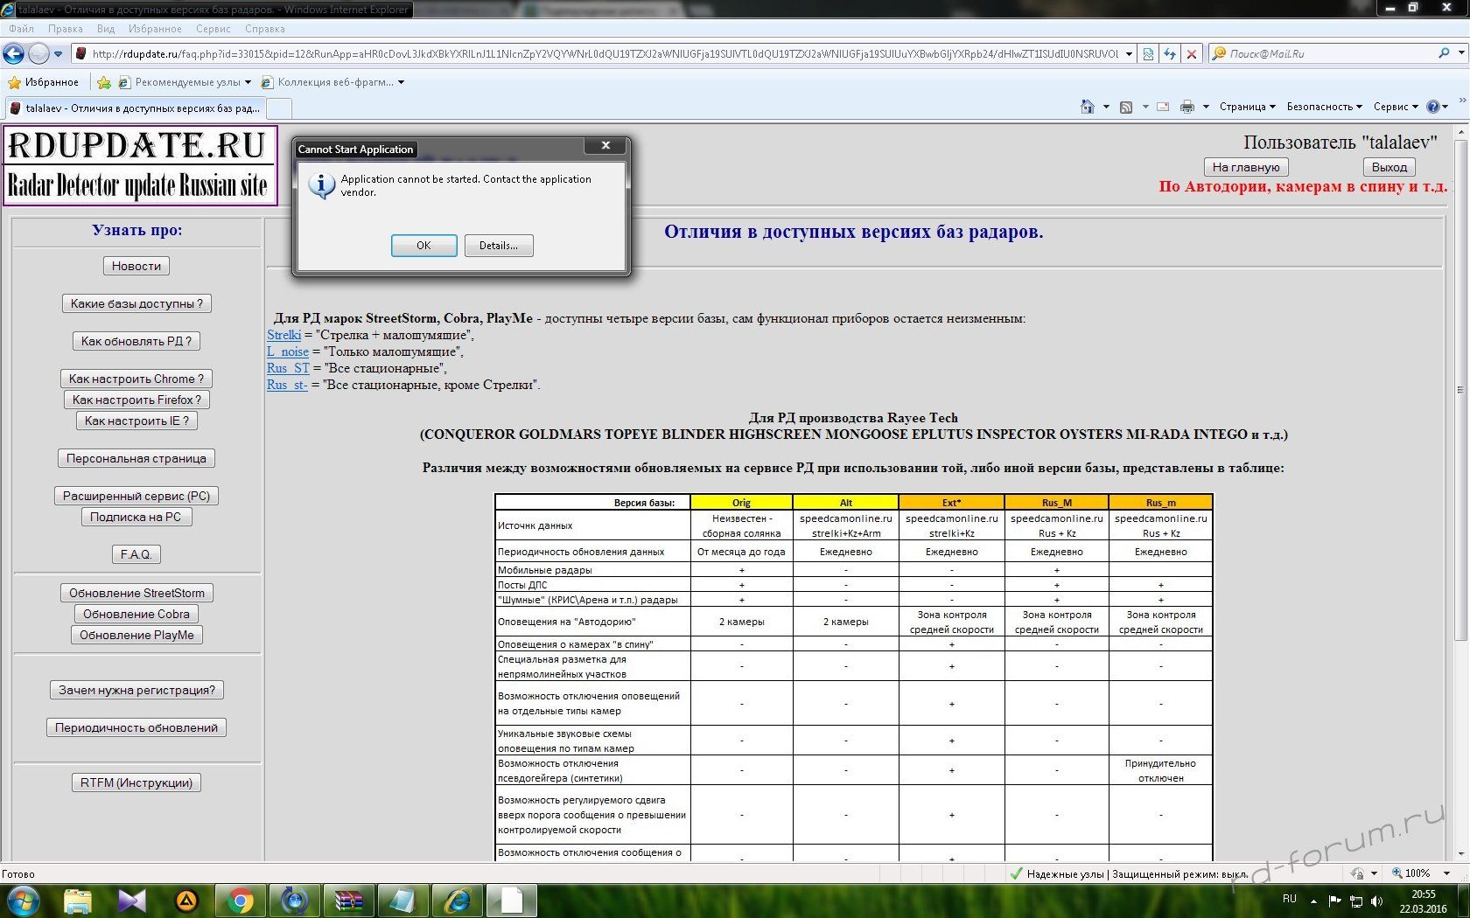Open the Strelki database link
The height and width of the screenshot is (918, 1470).
pyautogui.click(x=283, y=335)
